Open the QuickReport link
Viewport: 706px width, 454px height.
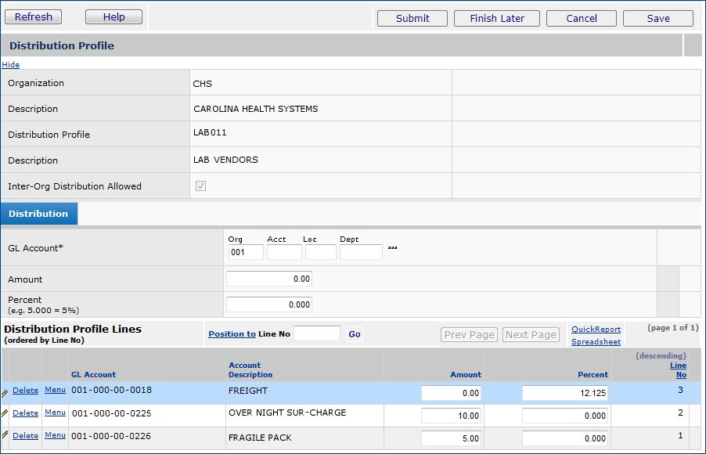tap(596, 330)
